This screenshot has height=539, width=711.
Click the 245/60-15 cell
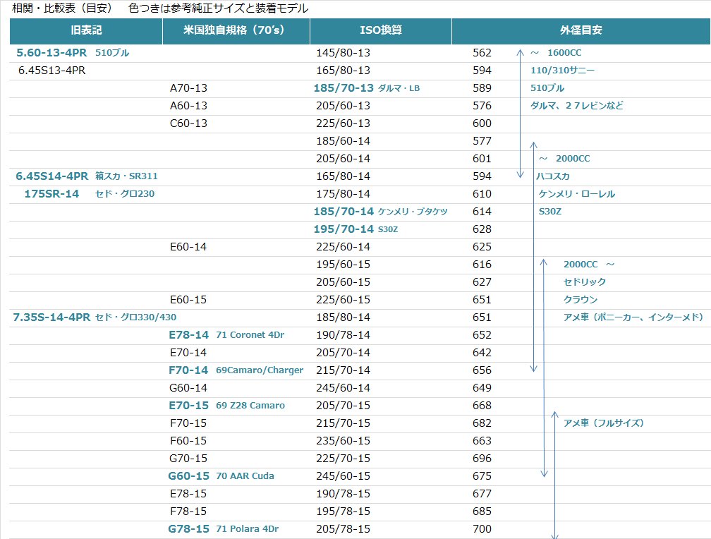pos(344,476)
